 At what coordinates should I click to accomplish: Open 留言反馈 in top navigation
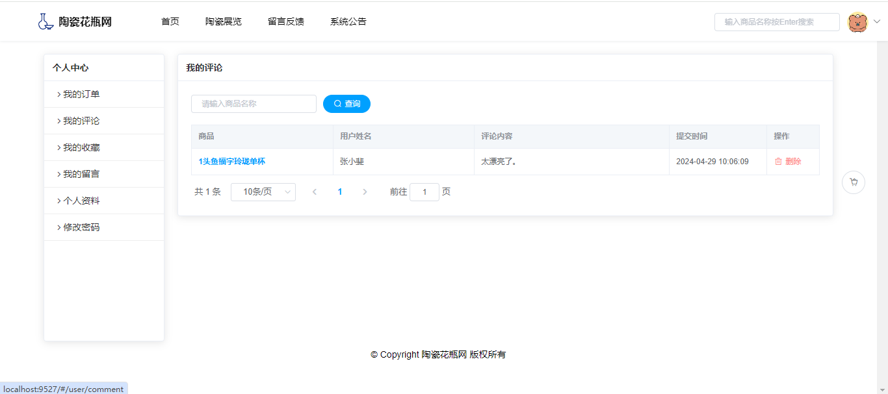click(x=286, y=21)
